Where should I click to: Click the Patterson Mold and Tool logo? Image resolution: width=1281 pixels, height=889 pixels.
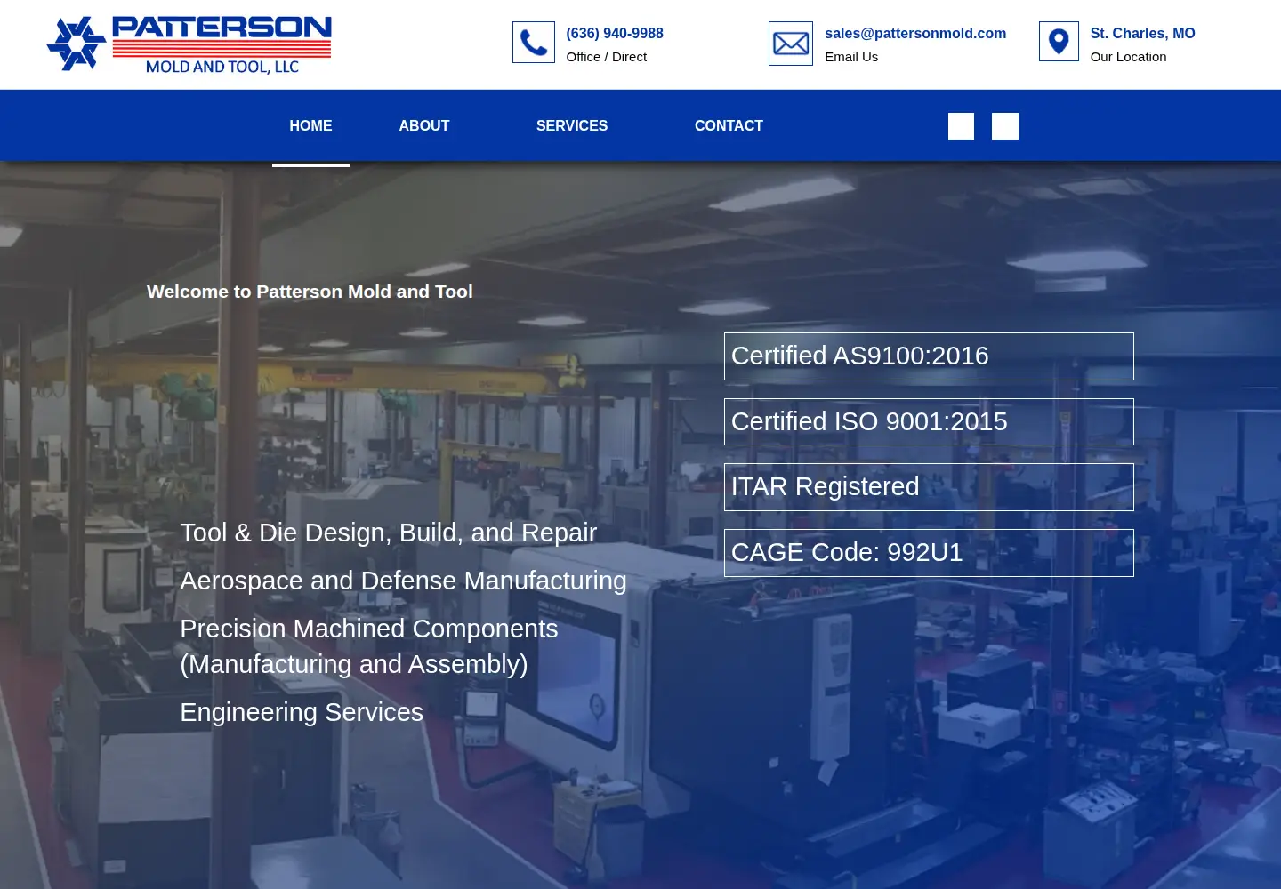click(x=189, y=44)
